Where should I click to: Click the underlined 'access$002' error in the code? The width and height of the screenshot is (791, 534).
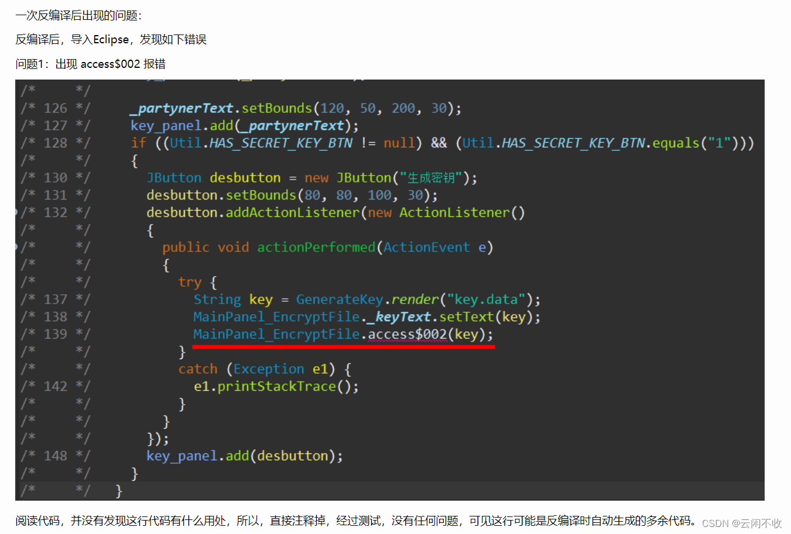(x=408, y=334)
